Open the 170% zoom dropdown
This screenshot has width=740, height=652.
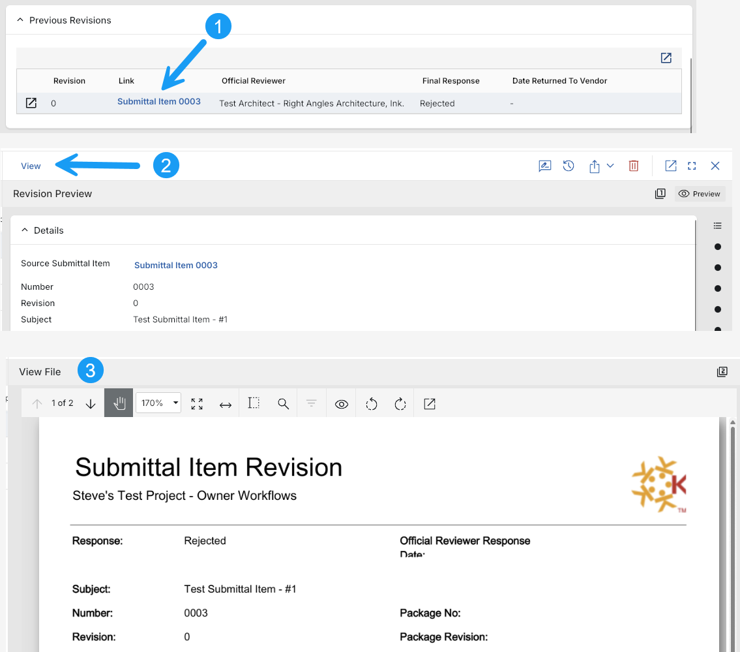tap(158, 403)
